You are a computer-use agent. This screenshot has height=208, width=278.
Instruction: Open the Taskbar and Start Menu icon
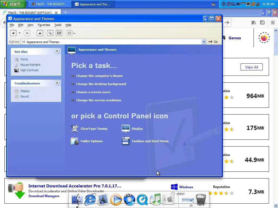(145, 141)
